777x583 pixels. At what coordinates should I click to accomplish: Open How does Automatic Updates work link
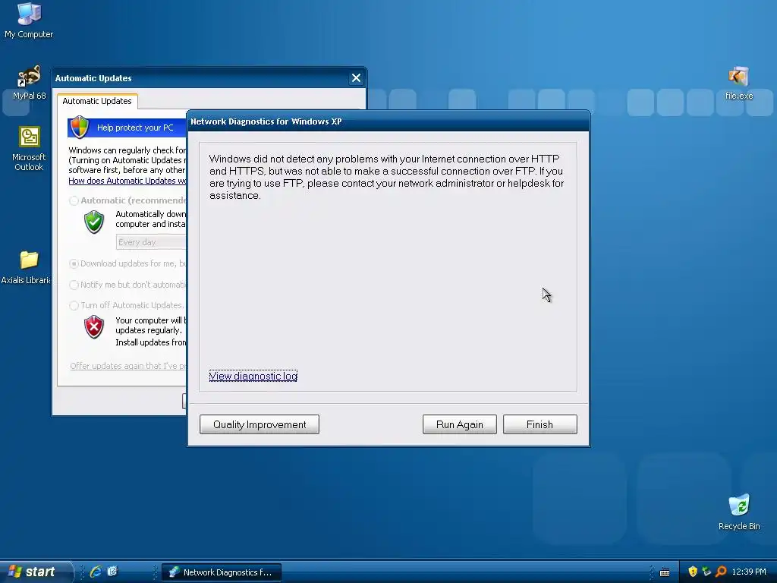(x=127, y=181)
